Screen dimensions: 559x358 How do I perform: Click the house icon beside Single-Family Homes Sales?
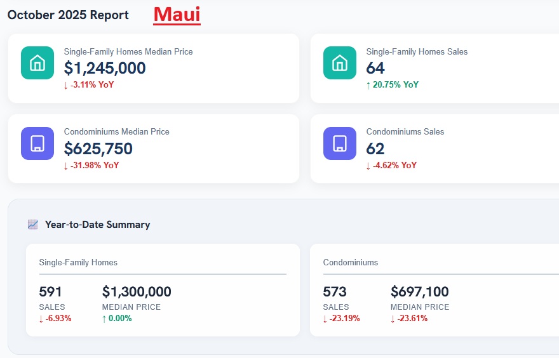coord(340,63)
